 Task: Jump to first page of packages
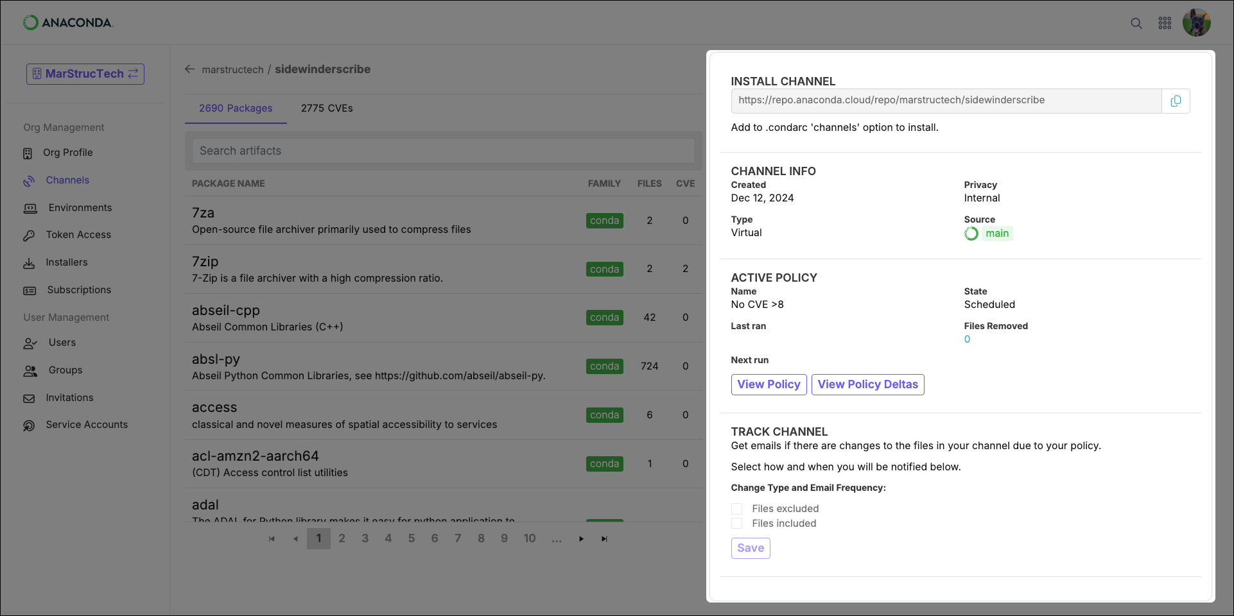click(x=272, y=539)
